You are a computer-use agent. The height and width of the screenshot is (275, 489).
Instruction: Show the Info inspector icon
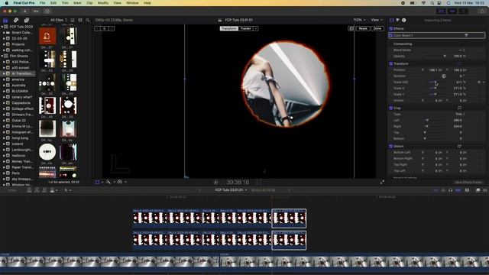coord(404,20)
